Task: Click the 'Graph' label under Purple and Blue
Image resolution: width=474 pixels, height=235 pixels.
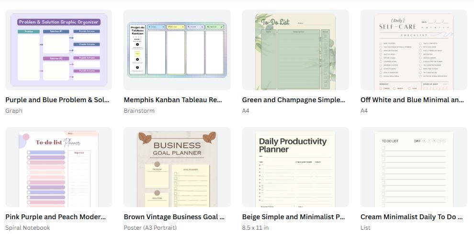Action: (x=14, y=111)
